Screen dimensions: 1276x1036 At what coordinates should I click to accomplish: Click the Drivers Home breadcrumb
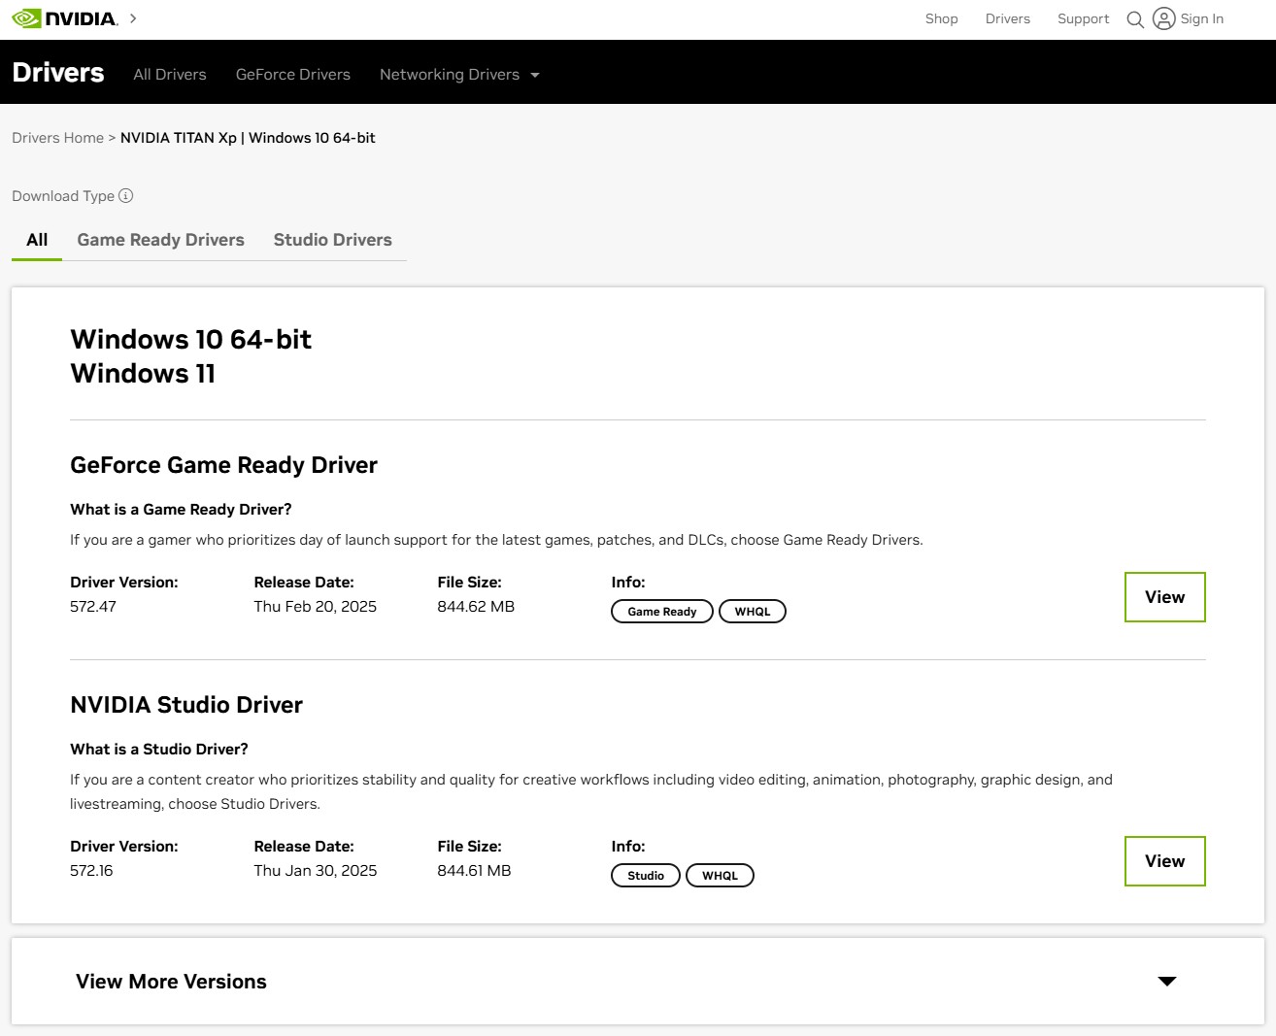(57, 138)
